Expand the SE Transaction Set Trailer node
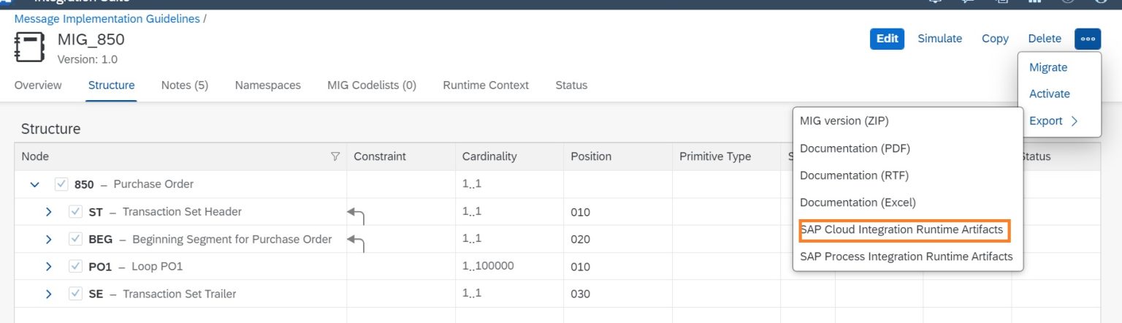This screenshot has height=323, width=1122. pyautogui.click(x=49, y=294)
